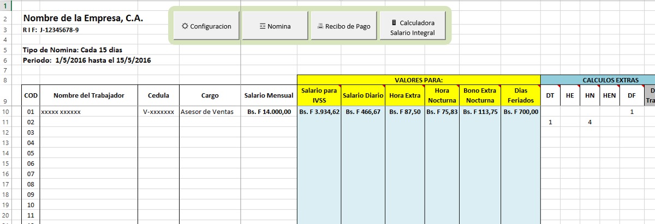Select the Cargo column header
This screenshot has width=655, height=224.
pos(210,95)
